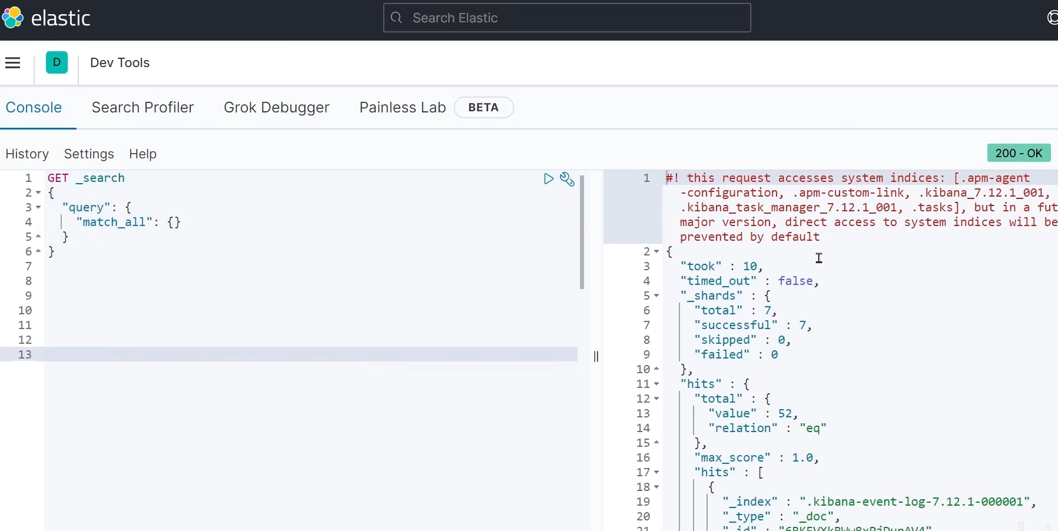Click the Elastic logo icon
This screenshot has height=531, width=1058.
(x=12, y=18)
